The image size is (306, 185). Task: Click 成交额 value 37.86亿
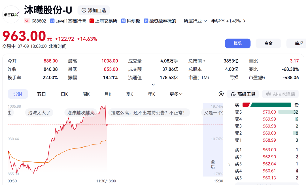pos(170,69)
